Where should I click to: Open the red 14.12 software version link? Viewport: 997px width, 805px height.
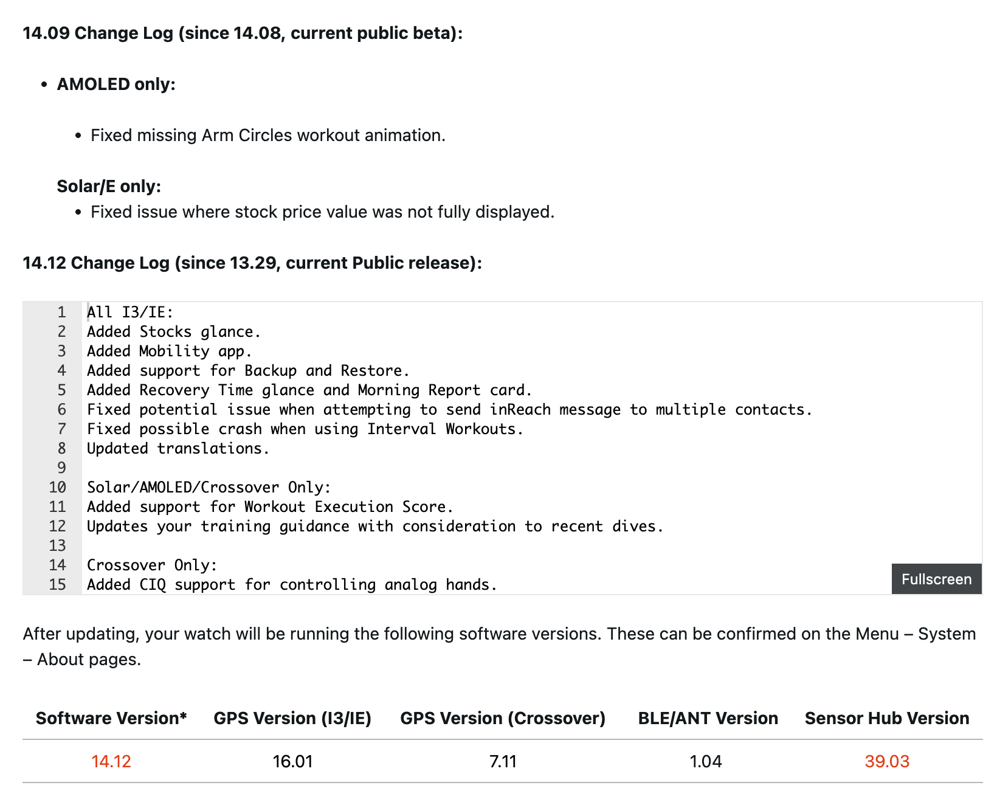coord(111,761)
